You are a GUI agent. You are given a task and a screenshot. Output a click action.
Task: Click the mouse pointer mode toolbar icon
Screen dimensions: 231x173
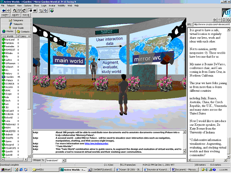(41, 10)
